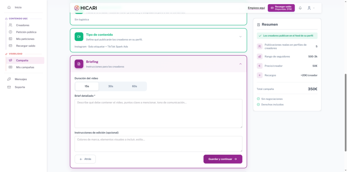Viewport: 347px width, 172px height.
Task: Collapse the Briefing section
Action: 240,64
